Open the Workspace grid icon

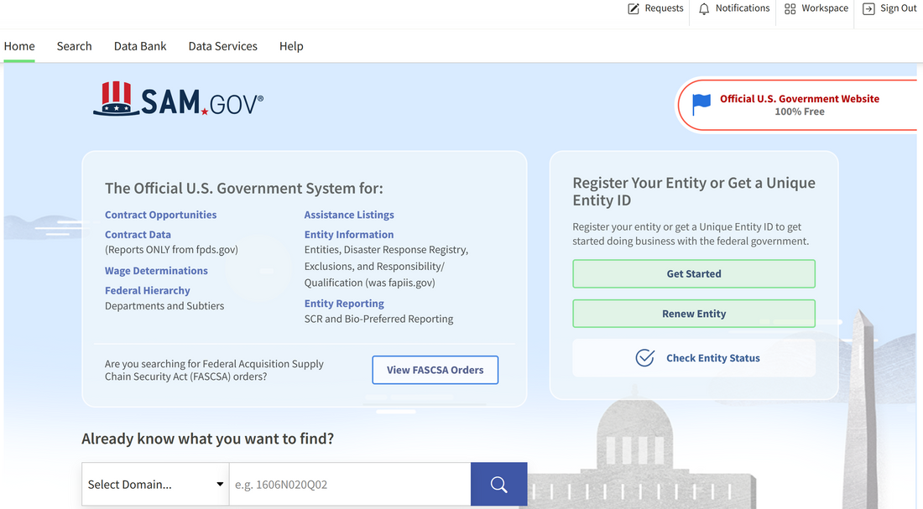click(790, 9)
